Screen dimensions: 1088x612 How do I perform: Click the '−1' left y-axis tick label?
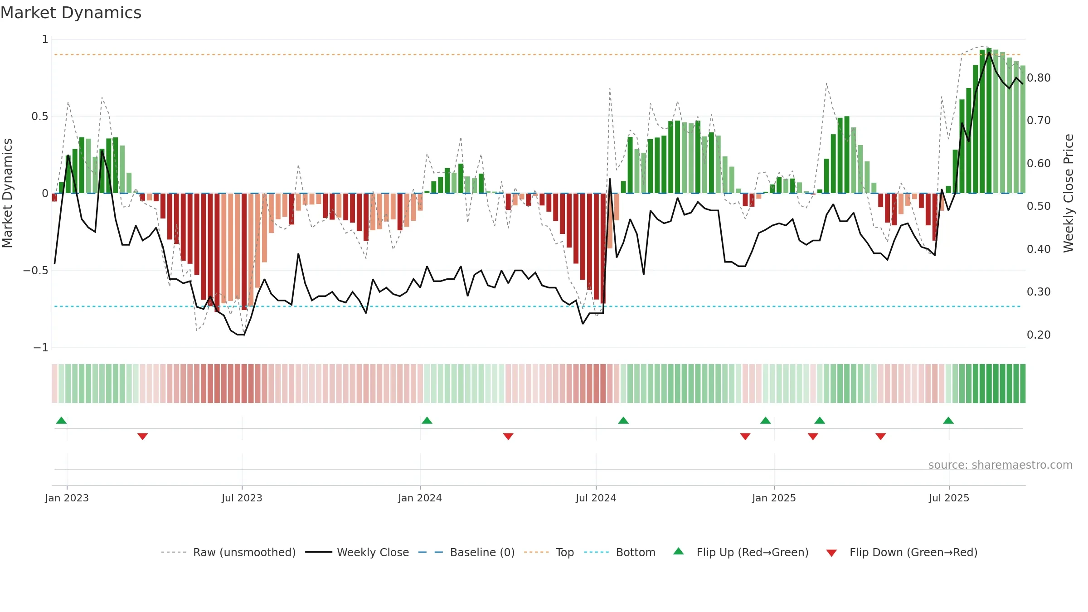pyautogui.click(x=41, y=348)
